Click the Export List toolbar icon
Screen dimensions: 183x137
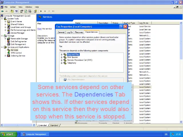[30, 11]
